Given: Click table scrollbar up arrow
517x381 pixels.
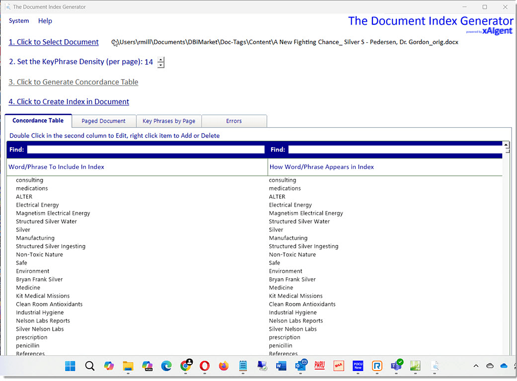Looking at the screenshot, I should [506, 145].
